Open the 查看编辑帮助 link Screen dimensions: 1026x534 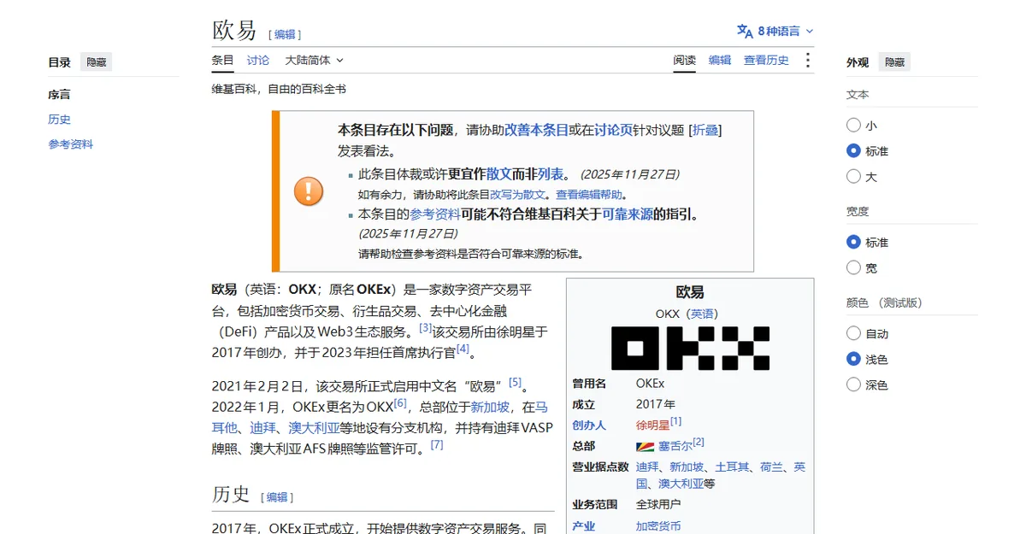tap(589, 194)
